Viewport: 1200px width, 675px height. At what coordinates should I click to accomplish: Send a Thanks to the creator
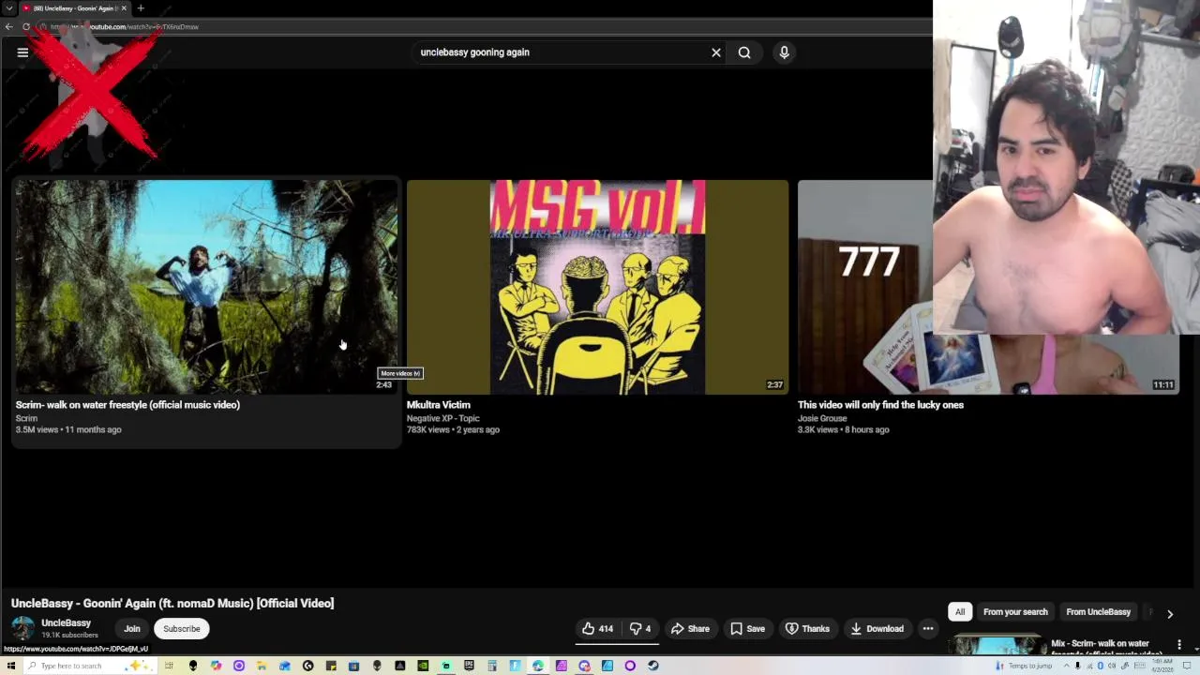[807, 629]
